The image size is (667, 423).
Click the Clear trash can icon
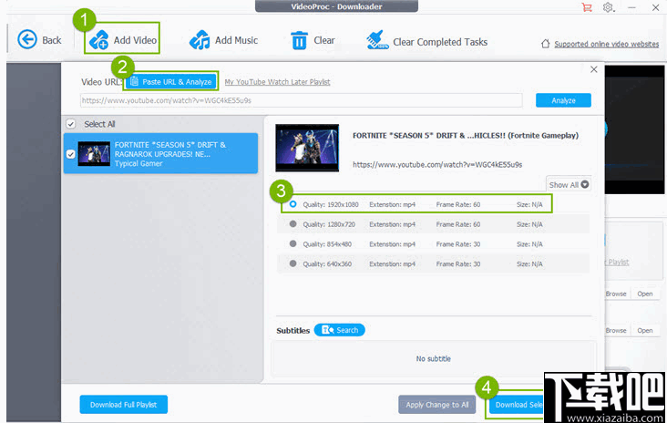pos(299,40)
